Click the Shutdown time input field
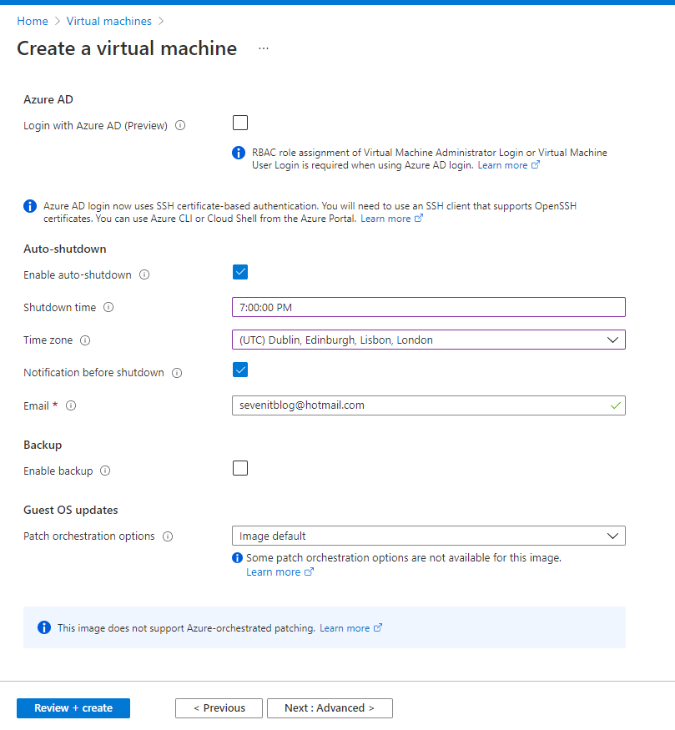Screen dimensions: 675x730 428,307
